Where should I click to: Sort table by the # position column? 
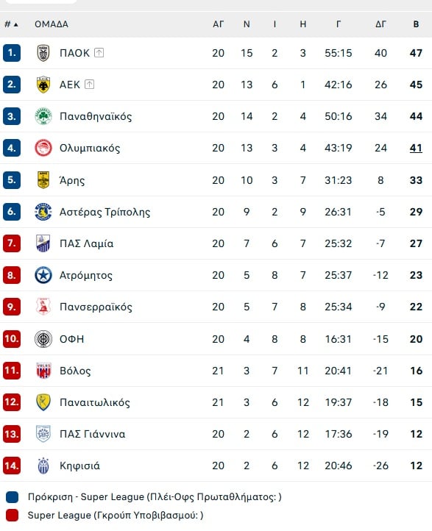[11, 24]
